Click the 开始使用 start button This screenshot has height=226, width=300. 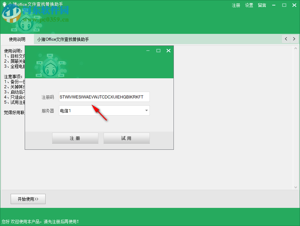coord(28,199)
